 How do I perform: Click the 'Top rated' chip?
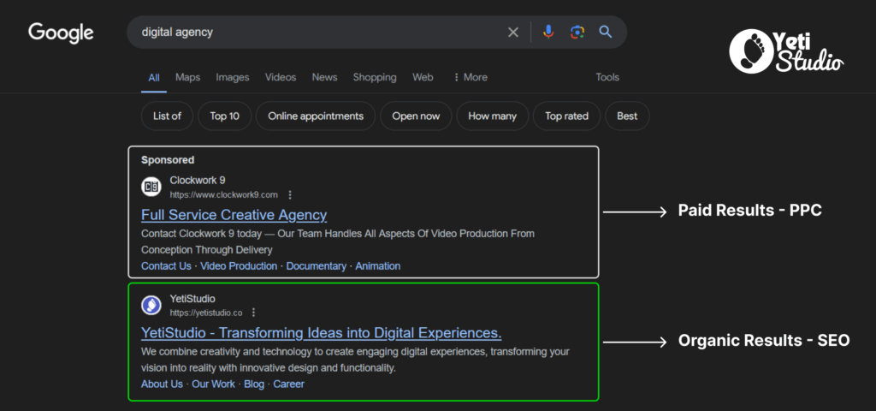[566, 116]
